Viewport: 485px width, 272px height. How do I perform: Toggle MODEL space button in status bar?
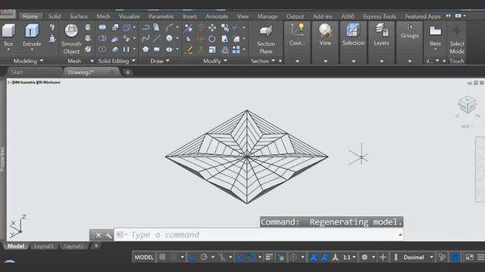(x=144, y=257)
